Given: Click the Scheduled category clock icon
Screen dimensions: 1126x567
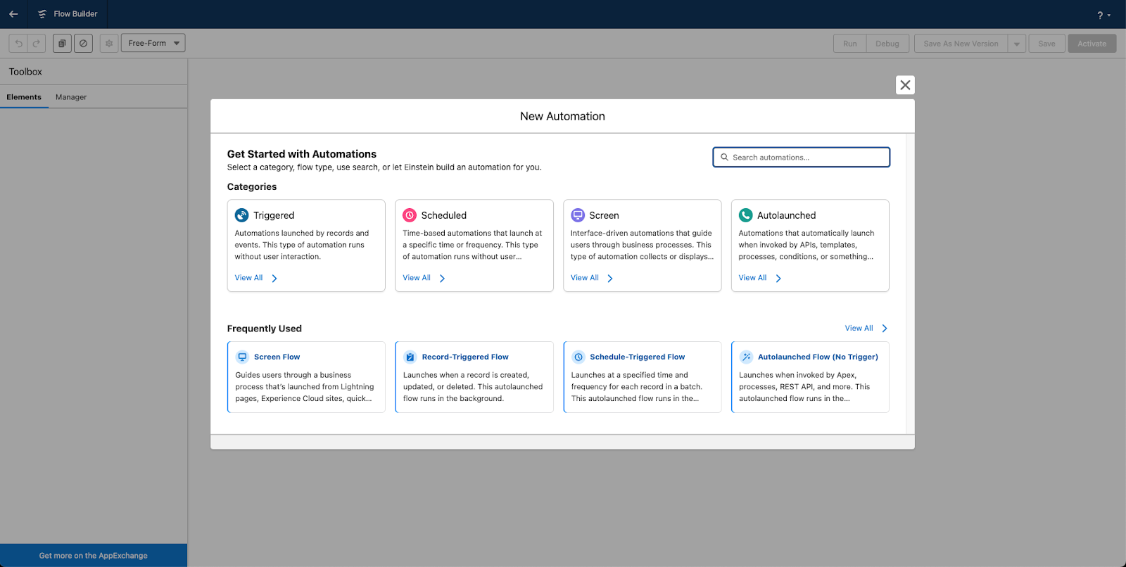Looking at the screenshot, I should (410, 215).
